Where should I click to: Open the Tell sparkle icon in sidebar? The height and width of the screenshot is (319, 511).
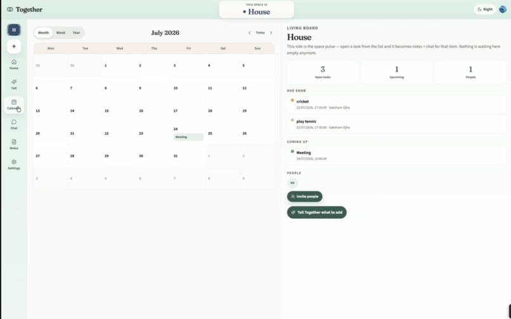point(14,84)
